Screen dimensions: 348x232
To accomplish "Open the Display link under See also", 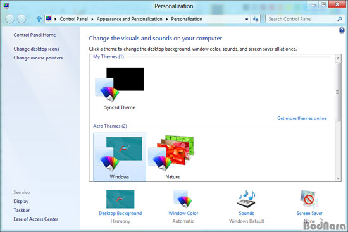I will click(x=21, y=201).
